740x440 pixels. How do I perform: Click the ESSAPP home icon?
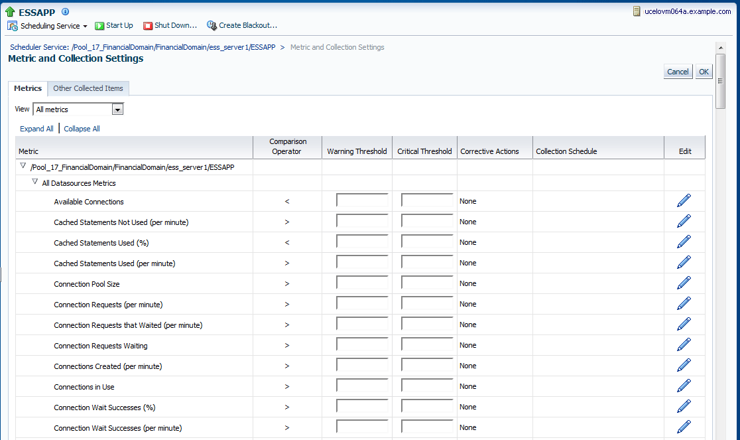pyautogui.click(x=9, y=11)
